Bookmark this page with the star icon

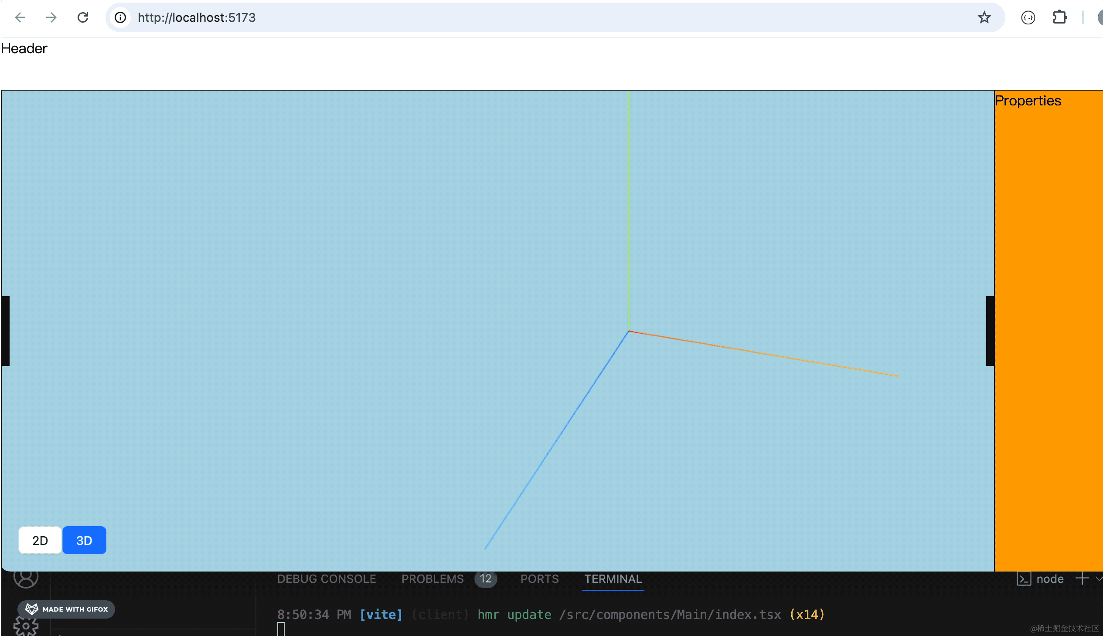[x=984, y=17]
